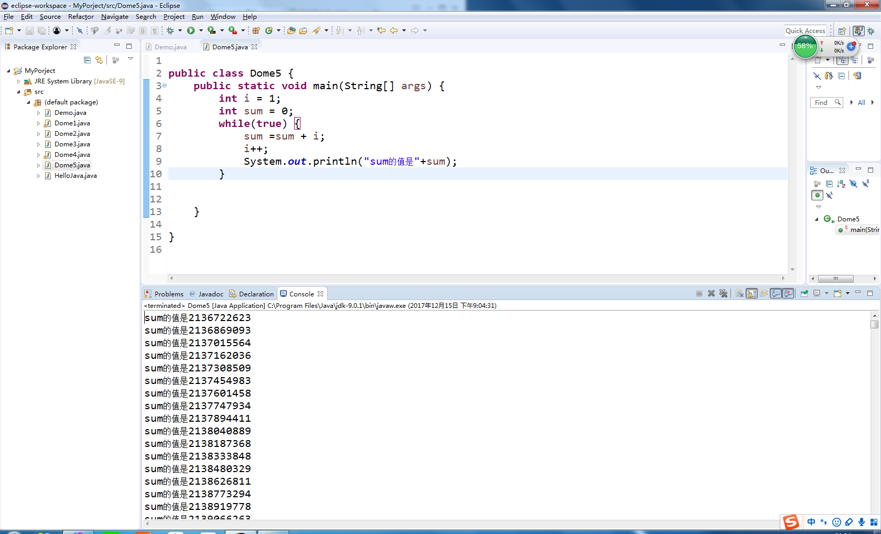Click Remove Launch in Console
Viewport: 881px width, 534px height.
tap(712, 293)
